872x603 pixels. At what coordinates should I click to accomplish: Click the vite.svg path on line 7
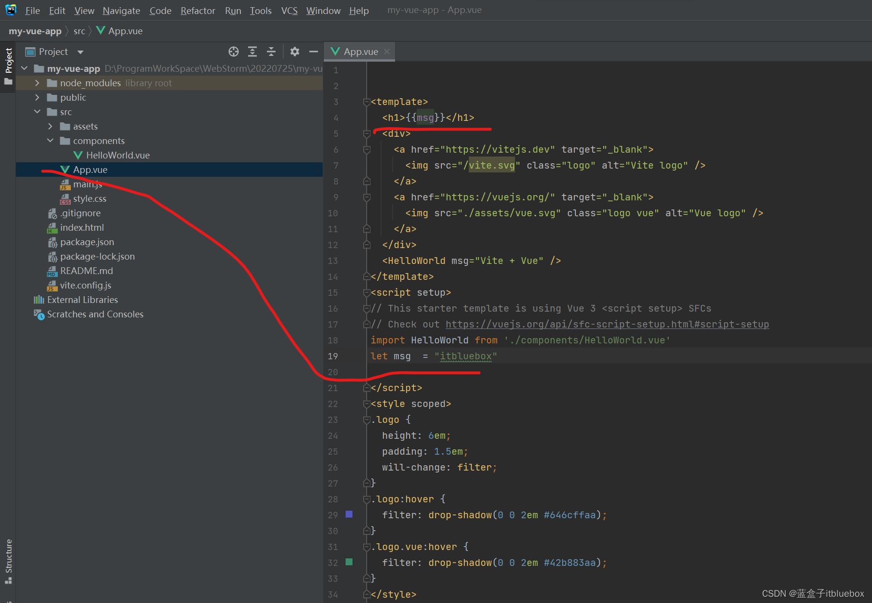(x=492, y=165)
